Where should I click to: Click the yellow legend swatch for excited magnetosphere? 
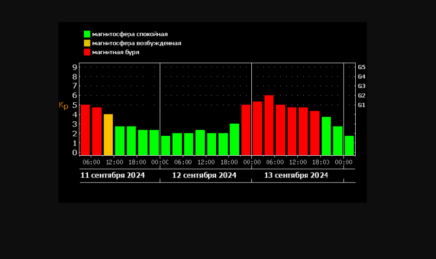(x=87, y=43)
